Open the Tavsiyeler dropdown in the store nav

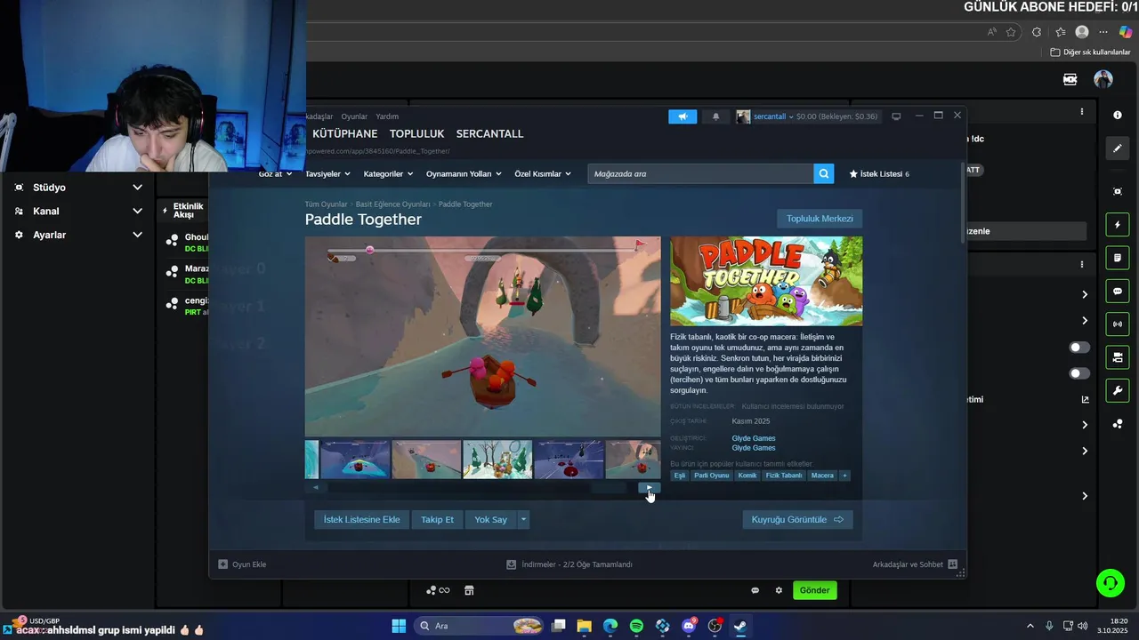click(x=327, y=173)
